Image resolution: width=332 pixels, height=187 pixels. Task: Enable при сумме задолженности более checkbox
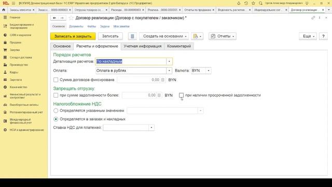(56, 95)
